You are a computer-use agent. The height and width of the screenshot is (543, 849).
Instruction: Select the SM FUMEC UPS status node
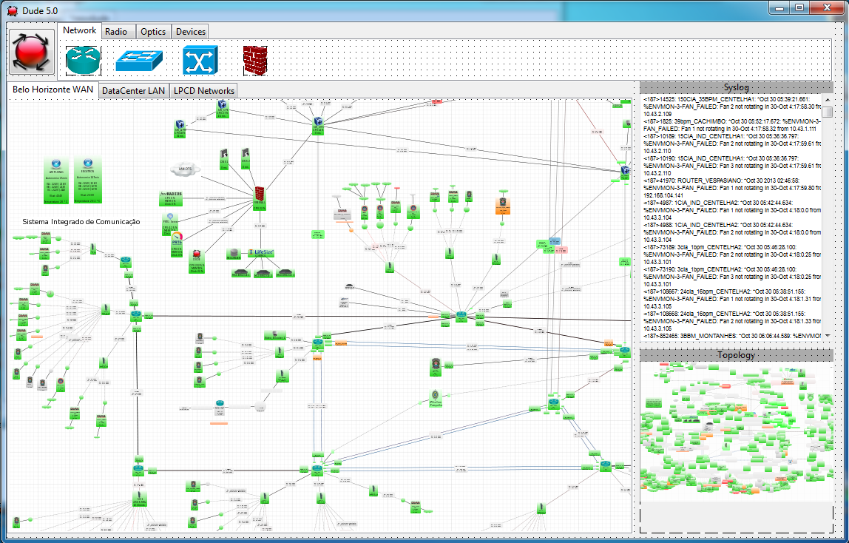pos(55,181)
